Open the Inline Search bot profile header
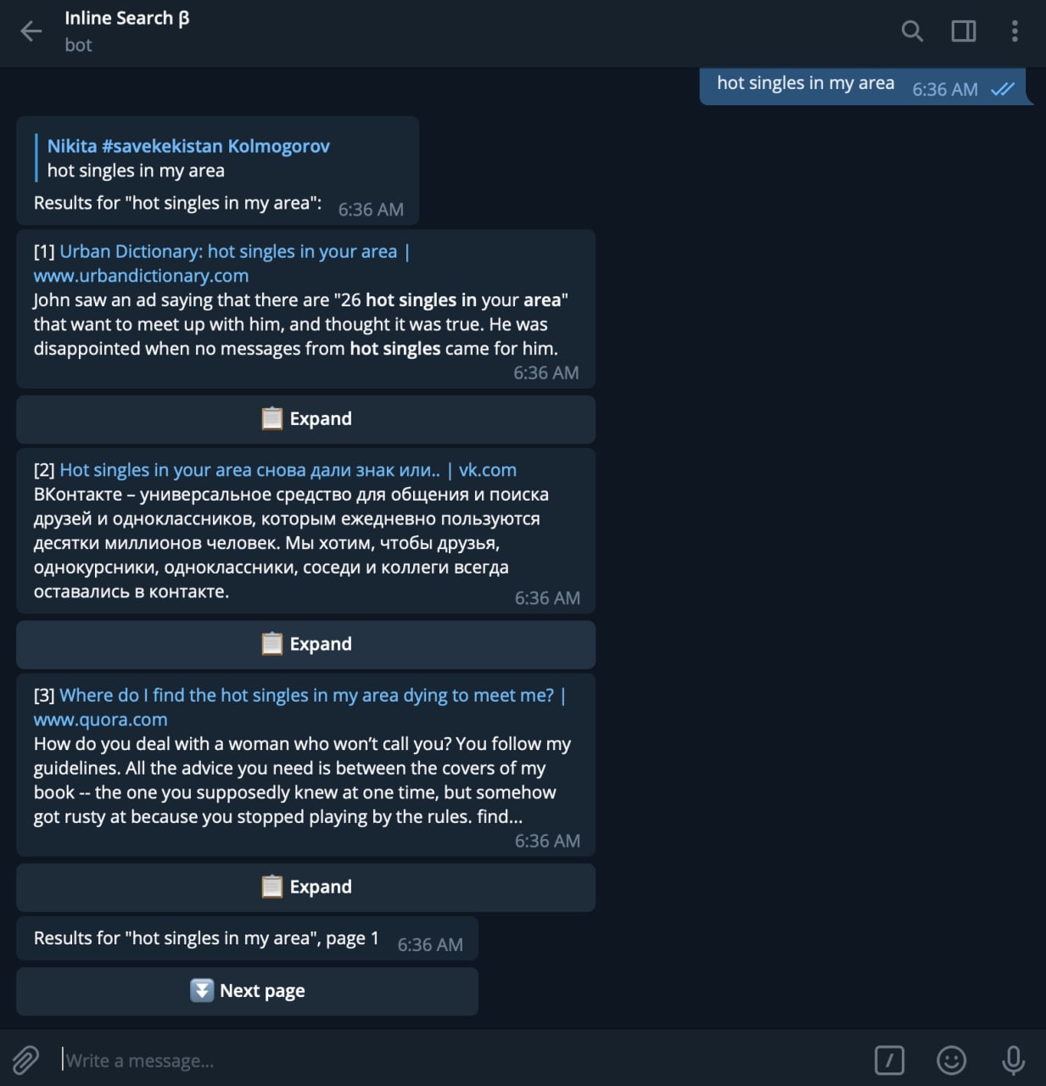 (127, 31)
